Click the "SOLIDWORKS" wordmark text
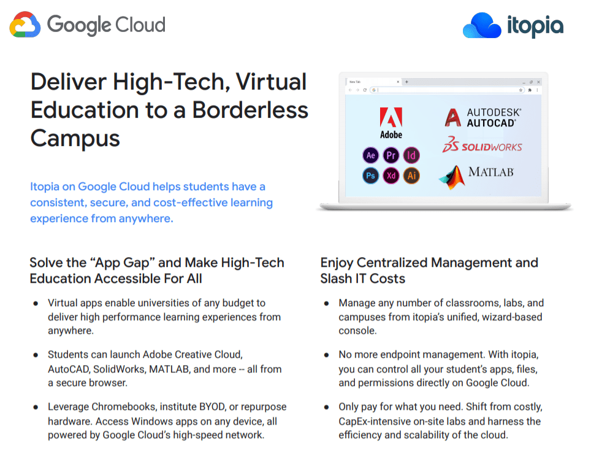This screenshot has width=591, height=462. tap(492, 147)
